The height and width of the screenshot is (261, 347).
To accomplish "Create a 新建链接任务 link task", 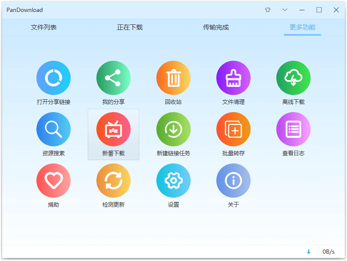I will [173, 129].
